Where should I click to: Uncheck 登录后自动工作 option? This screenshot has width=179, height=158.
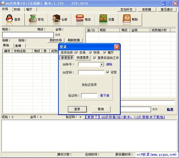(95, 58)
